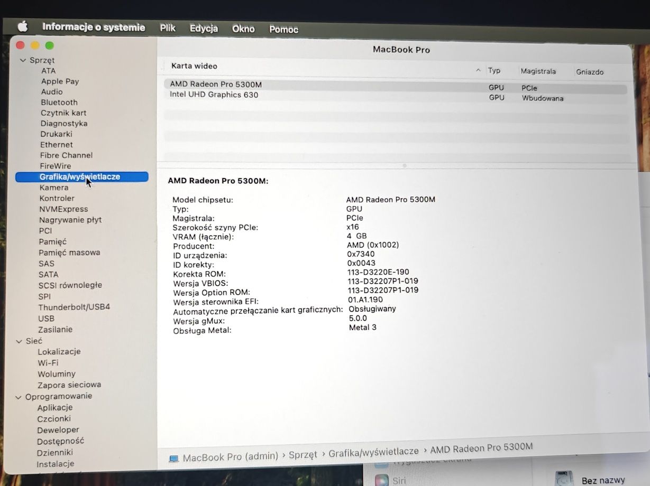This screenshot has width=650, height=486.
Task: Select Thunderbolt/USB4 in the sidebar
Action: (74, 307)
